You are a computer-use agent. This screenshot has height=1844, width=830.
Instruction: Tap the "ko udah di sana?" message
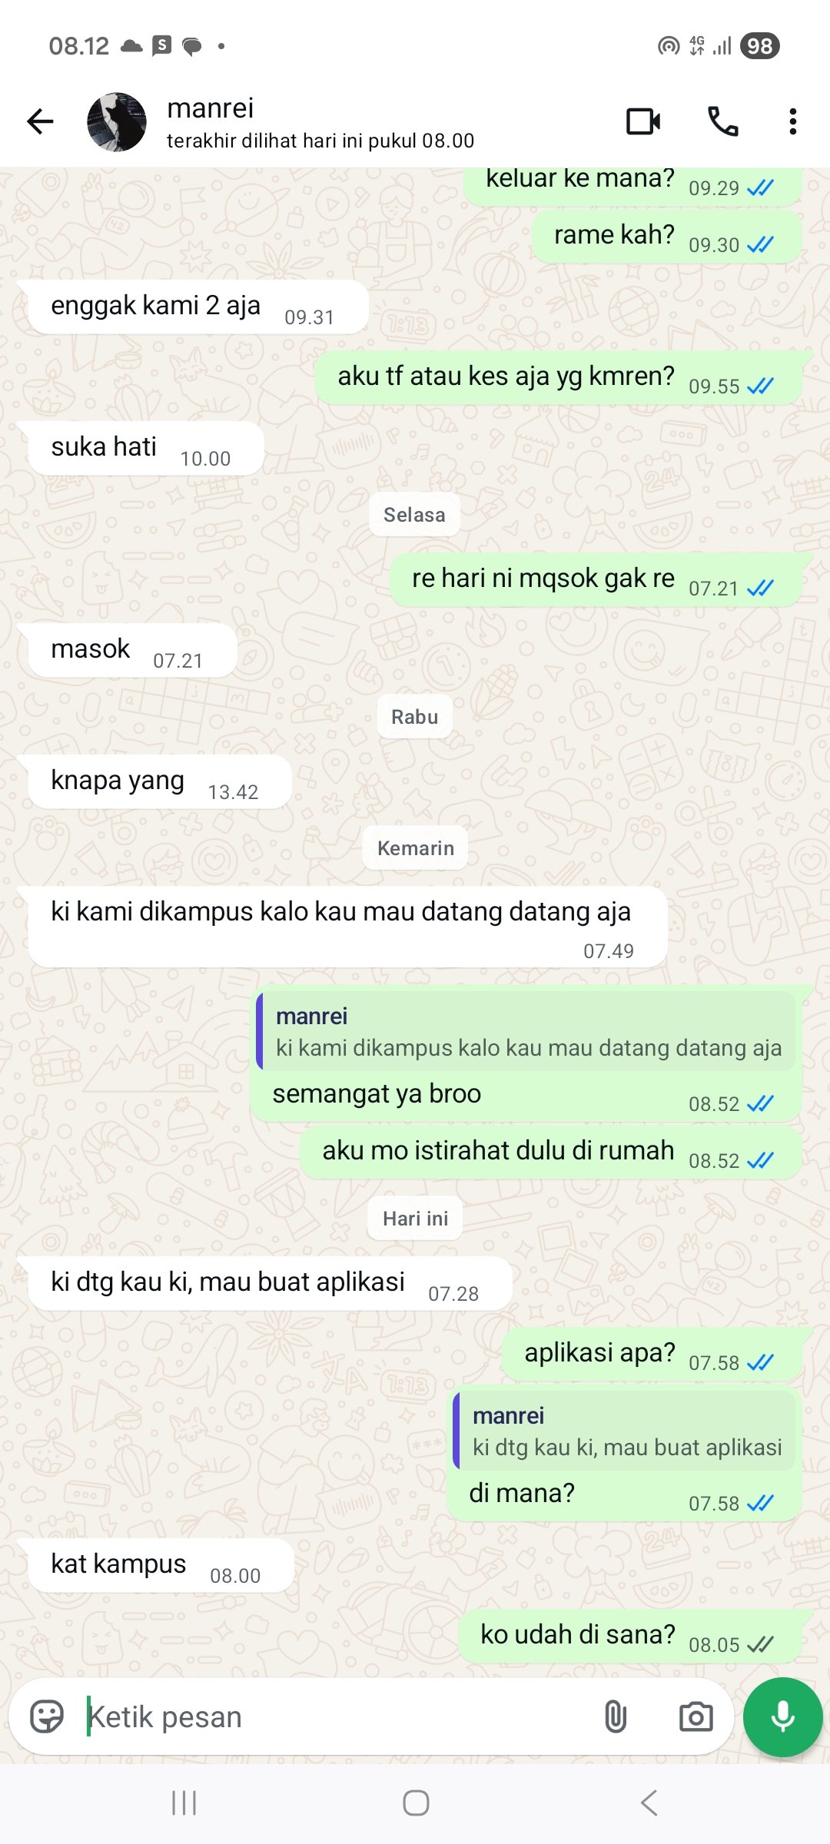tap(632, 1636)
